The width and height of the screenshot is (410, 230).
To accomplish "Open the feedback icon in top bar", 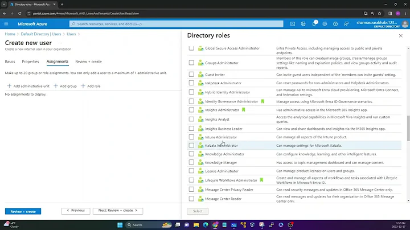I will click(x=346, y=24).
